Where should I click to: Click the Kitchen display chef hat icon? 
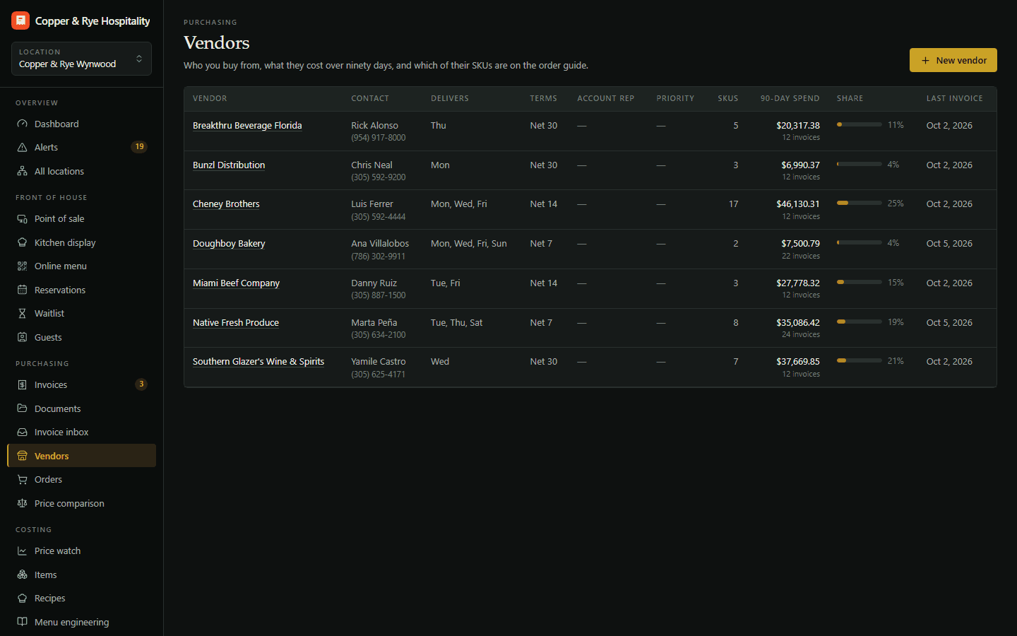pyautogui.click(x=22, y=242)
